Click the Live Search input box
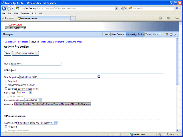Viewport: 183px width, 137px height. coord(152,8)
